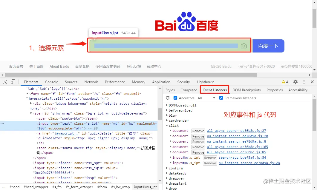The height and width of the screenshot is (190, 317).
Task: Collapse the click event group
Action: pos(167,125)
